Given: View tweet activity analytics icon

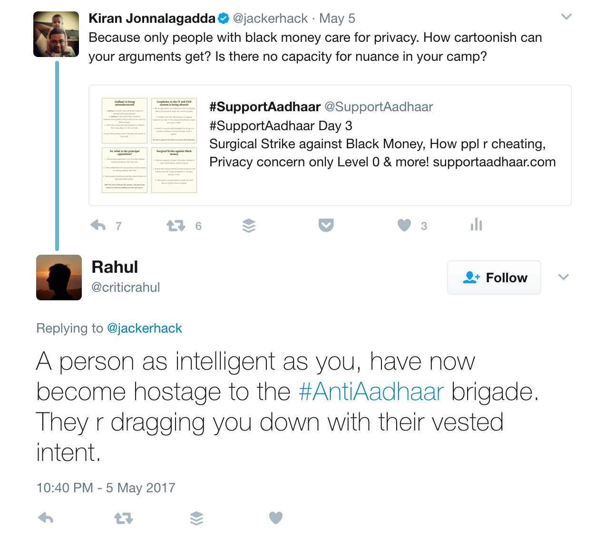Looking at the screenshot, I should [476, 225].
